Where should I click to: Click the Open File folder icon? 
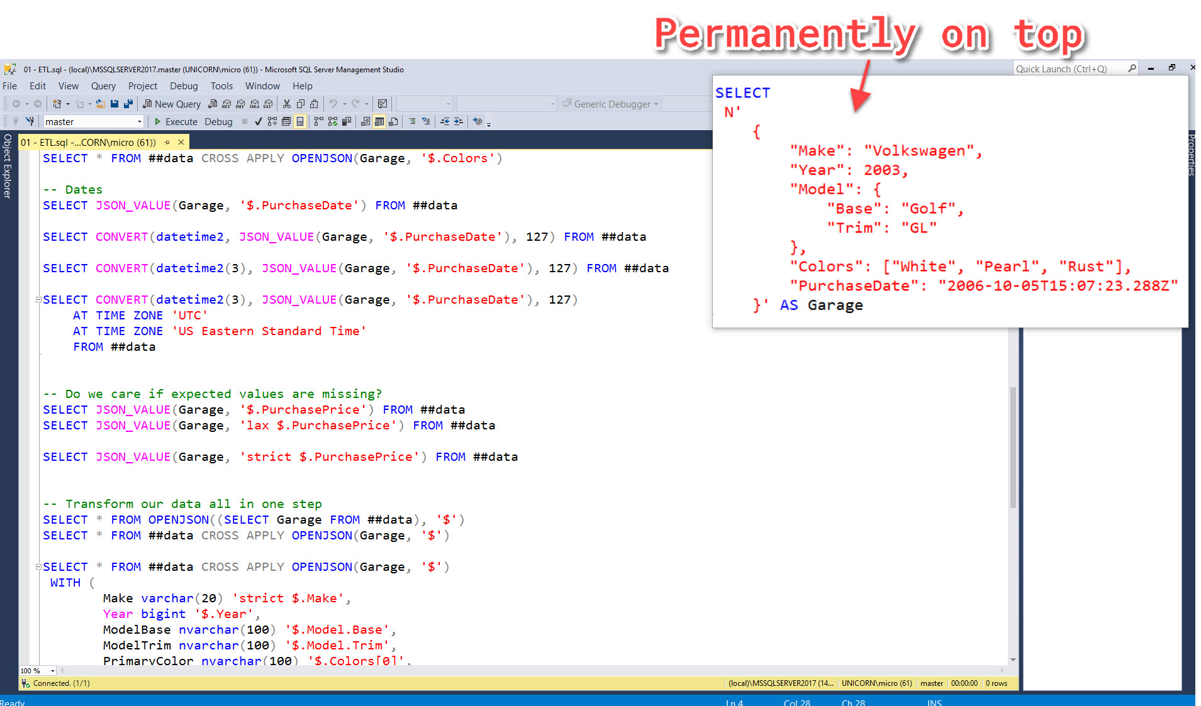pos(101,104)
